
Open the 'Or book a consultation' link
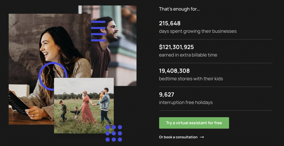(x=178, y=137)
